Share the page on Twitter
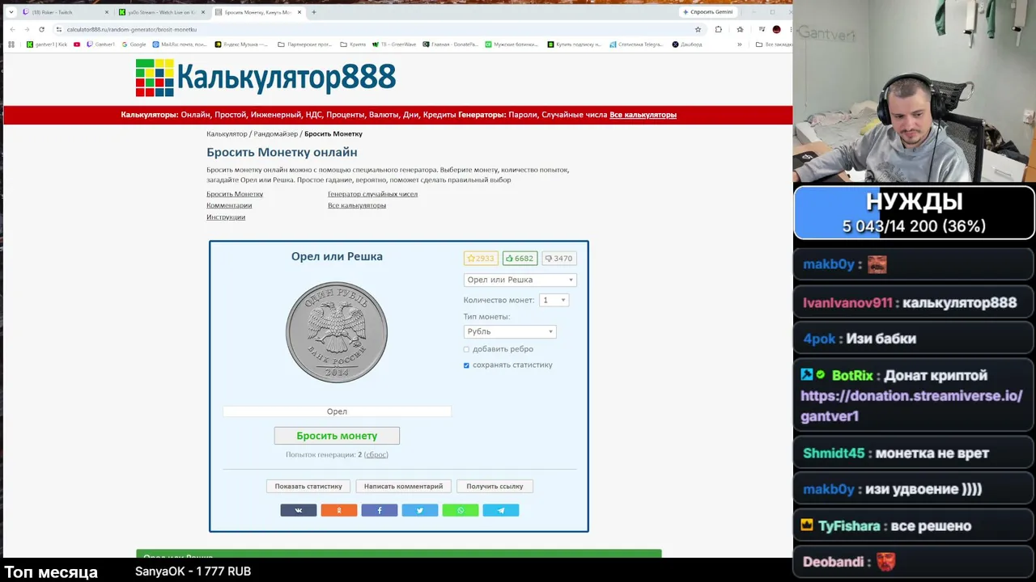Viewport: 1036px width, 582px height. 420,510
